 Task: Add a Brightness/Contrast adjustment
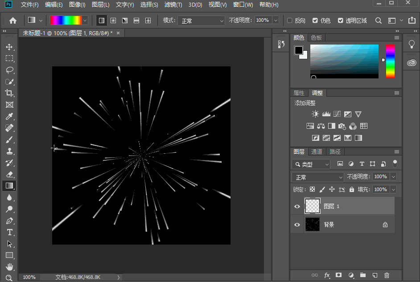315,114
